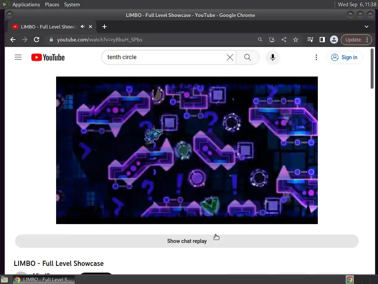Image resolution: width=378 pixels, height=284 pixels.
Task: Click Chrome icon in bottom-right panel
Action: 350,280
